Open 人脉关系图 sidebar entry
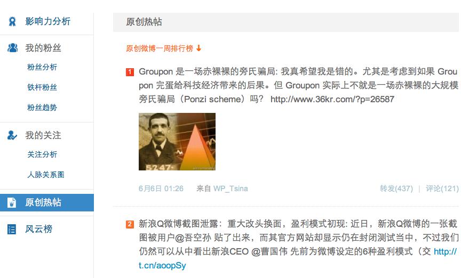The width and height of the screenshot is (461, 278). tap(45, 175)
